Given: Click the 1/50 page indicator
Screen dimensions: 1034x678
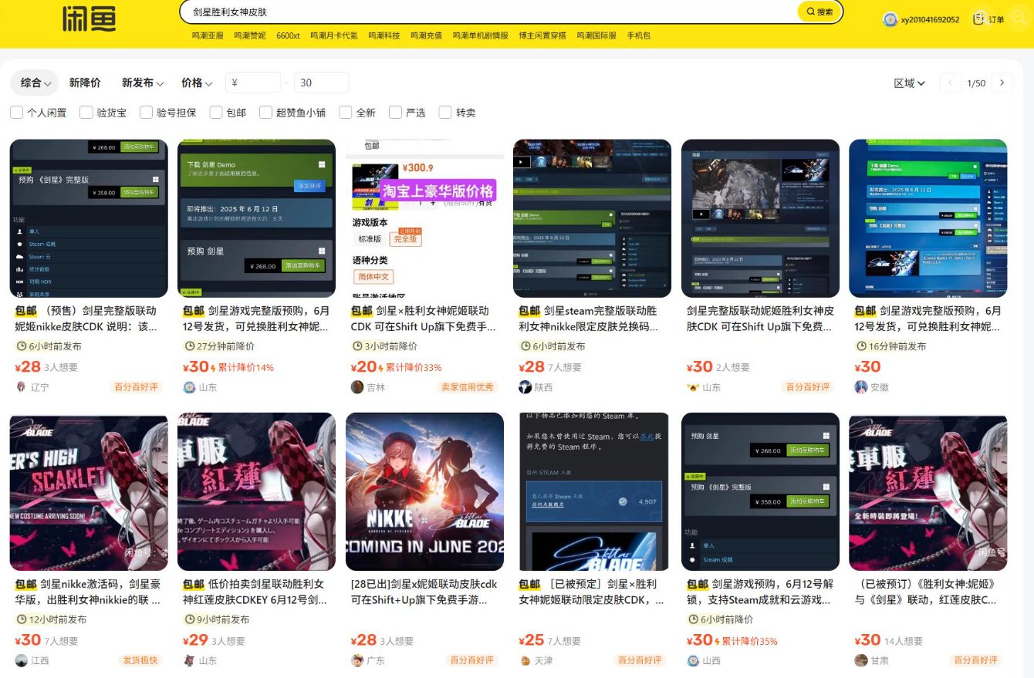Looking at the screenshot, I should (976, 83).
